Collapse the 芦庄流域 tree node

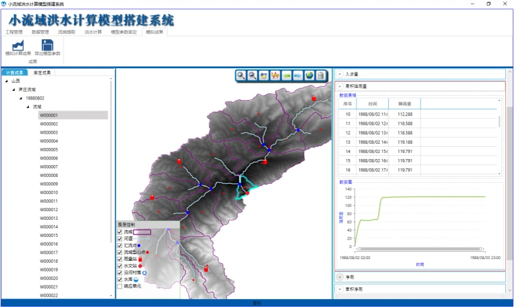pyautogui.click(x=14, y=90)
